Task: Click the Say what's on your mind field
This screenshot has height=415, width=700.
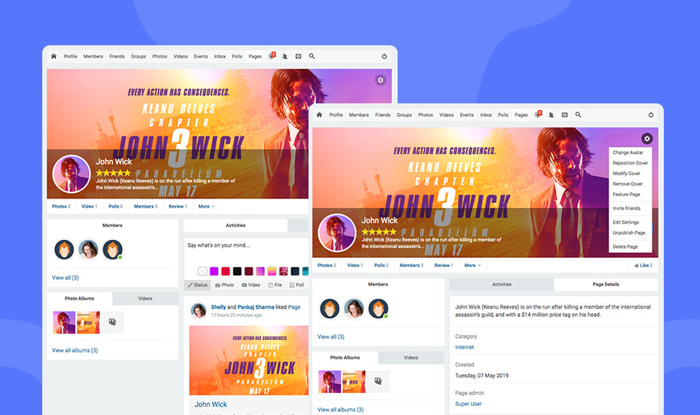Action: (247, 251)
